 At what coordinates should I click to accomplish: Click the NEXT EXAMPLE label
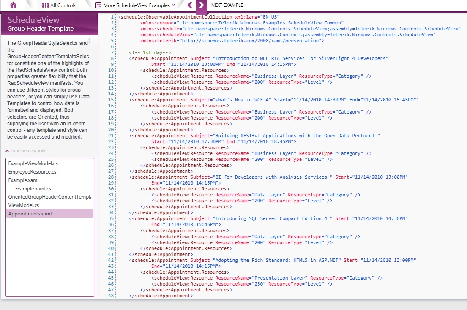pyautogui.click(x=227, y=5)
